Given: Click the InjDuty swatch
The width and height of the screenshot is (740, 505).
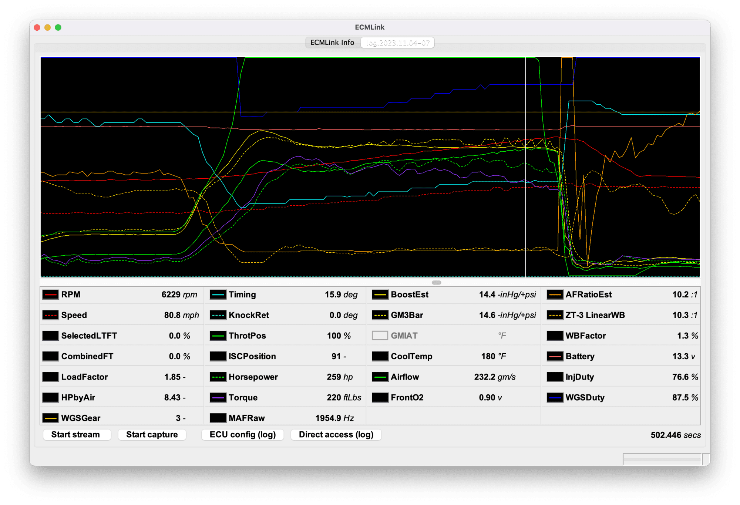Looking at the screenshot, I should 555,377.
